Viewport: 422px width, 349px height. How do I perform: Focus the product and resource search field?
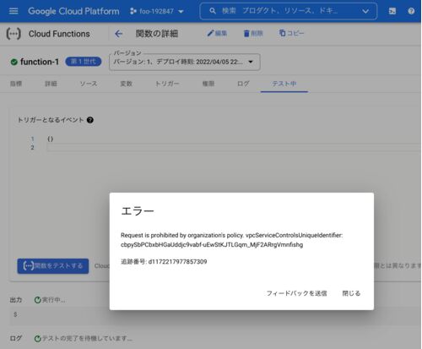[289, 11]
